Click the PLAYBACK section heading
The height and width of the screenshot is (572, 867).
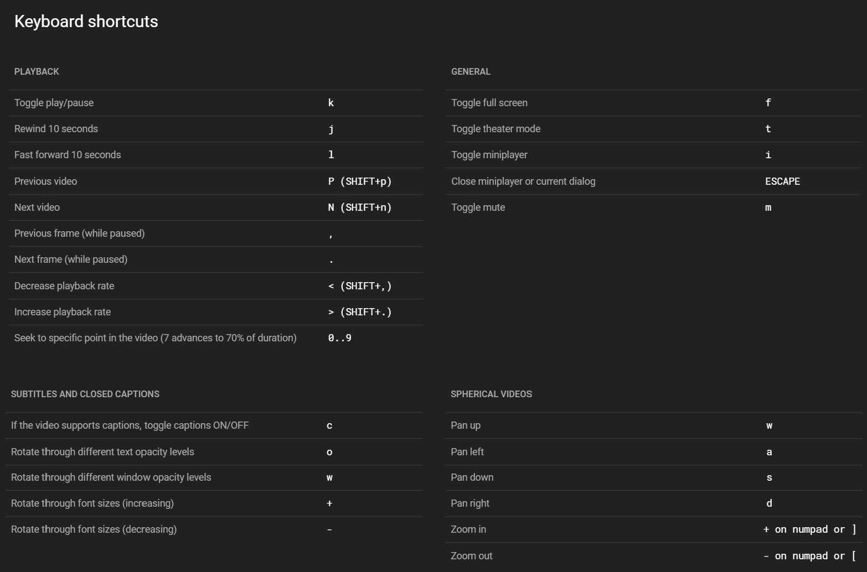[37, 71]
